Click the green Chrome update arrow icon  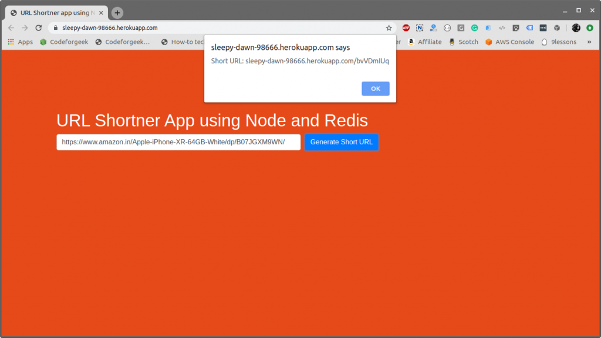point(589,28)
